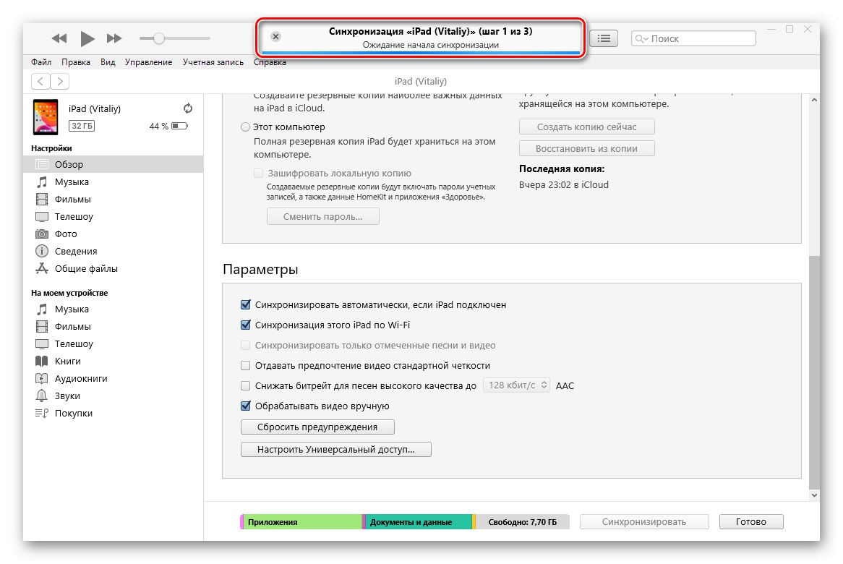Viewport: 843px width, 564px height.
Task: Select Телешоу under На моем устройстве
Action: 113,343
